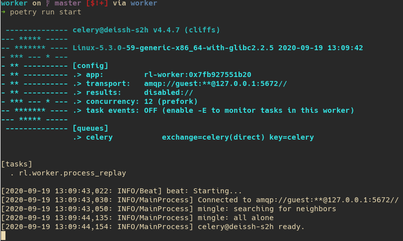
Task: Click the git status indicator [$!+]
Action: point(97,3)
